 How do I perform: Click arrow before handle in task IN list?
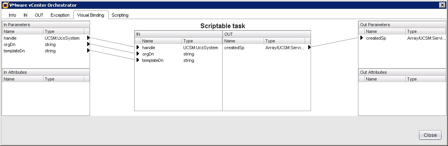click(138, 48)
